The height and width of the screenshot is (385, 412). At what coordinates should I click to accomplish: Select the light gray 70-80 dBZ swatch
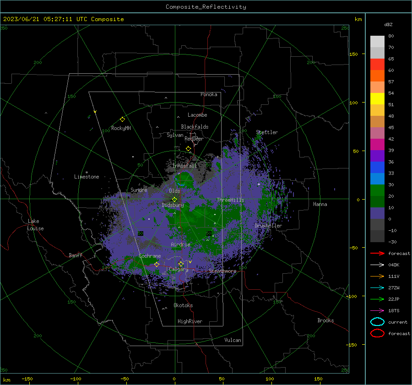pyautogui.click(x=377, y=41)
